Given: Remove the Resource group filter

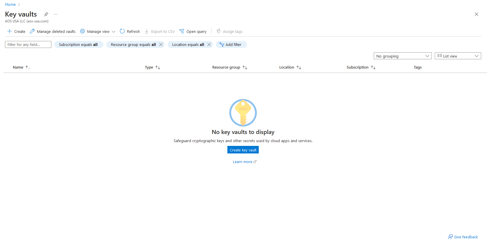Looking at the screenshot, I should [x=161, y=44].
